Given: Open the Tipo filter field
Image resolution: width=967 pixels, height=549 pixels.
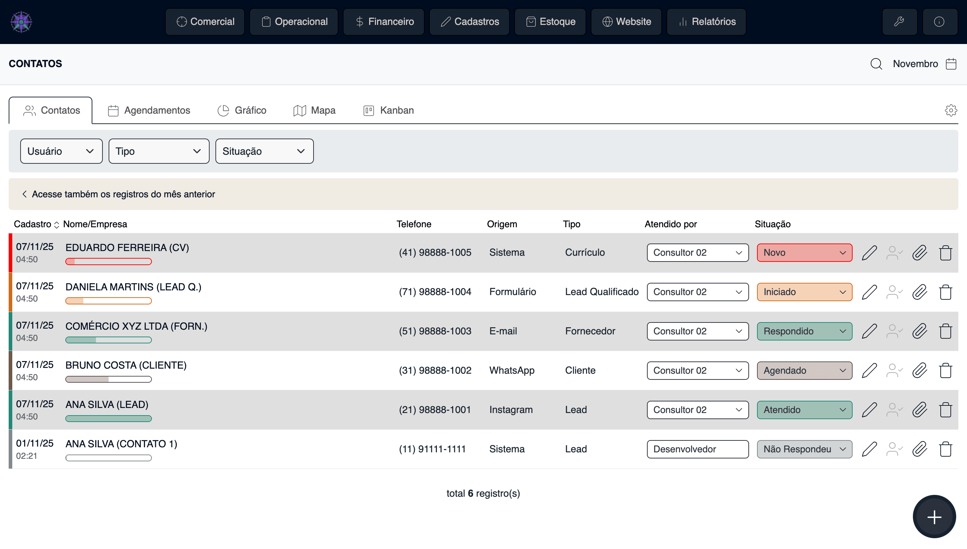Looking at the screenshot, I should (x=158, y=151).
